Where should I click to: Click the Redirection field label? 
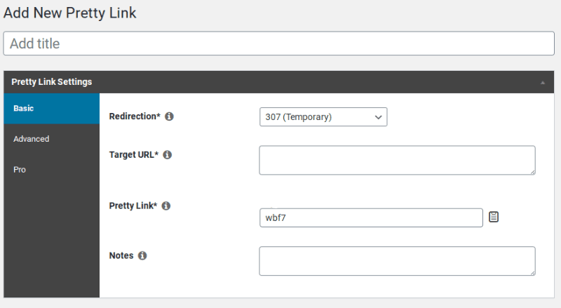pos(135,116)
